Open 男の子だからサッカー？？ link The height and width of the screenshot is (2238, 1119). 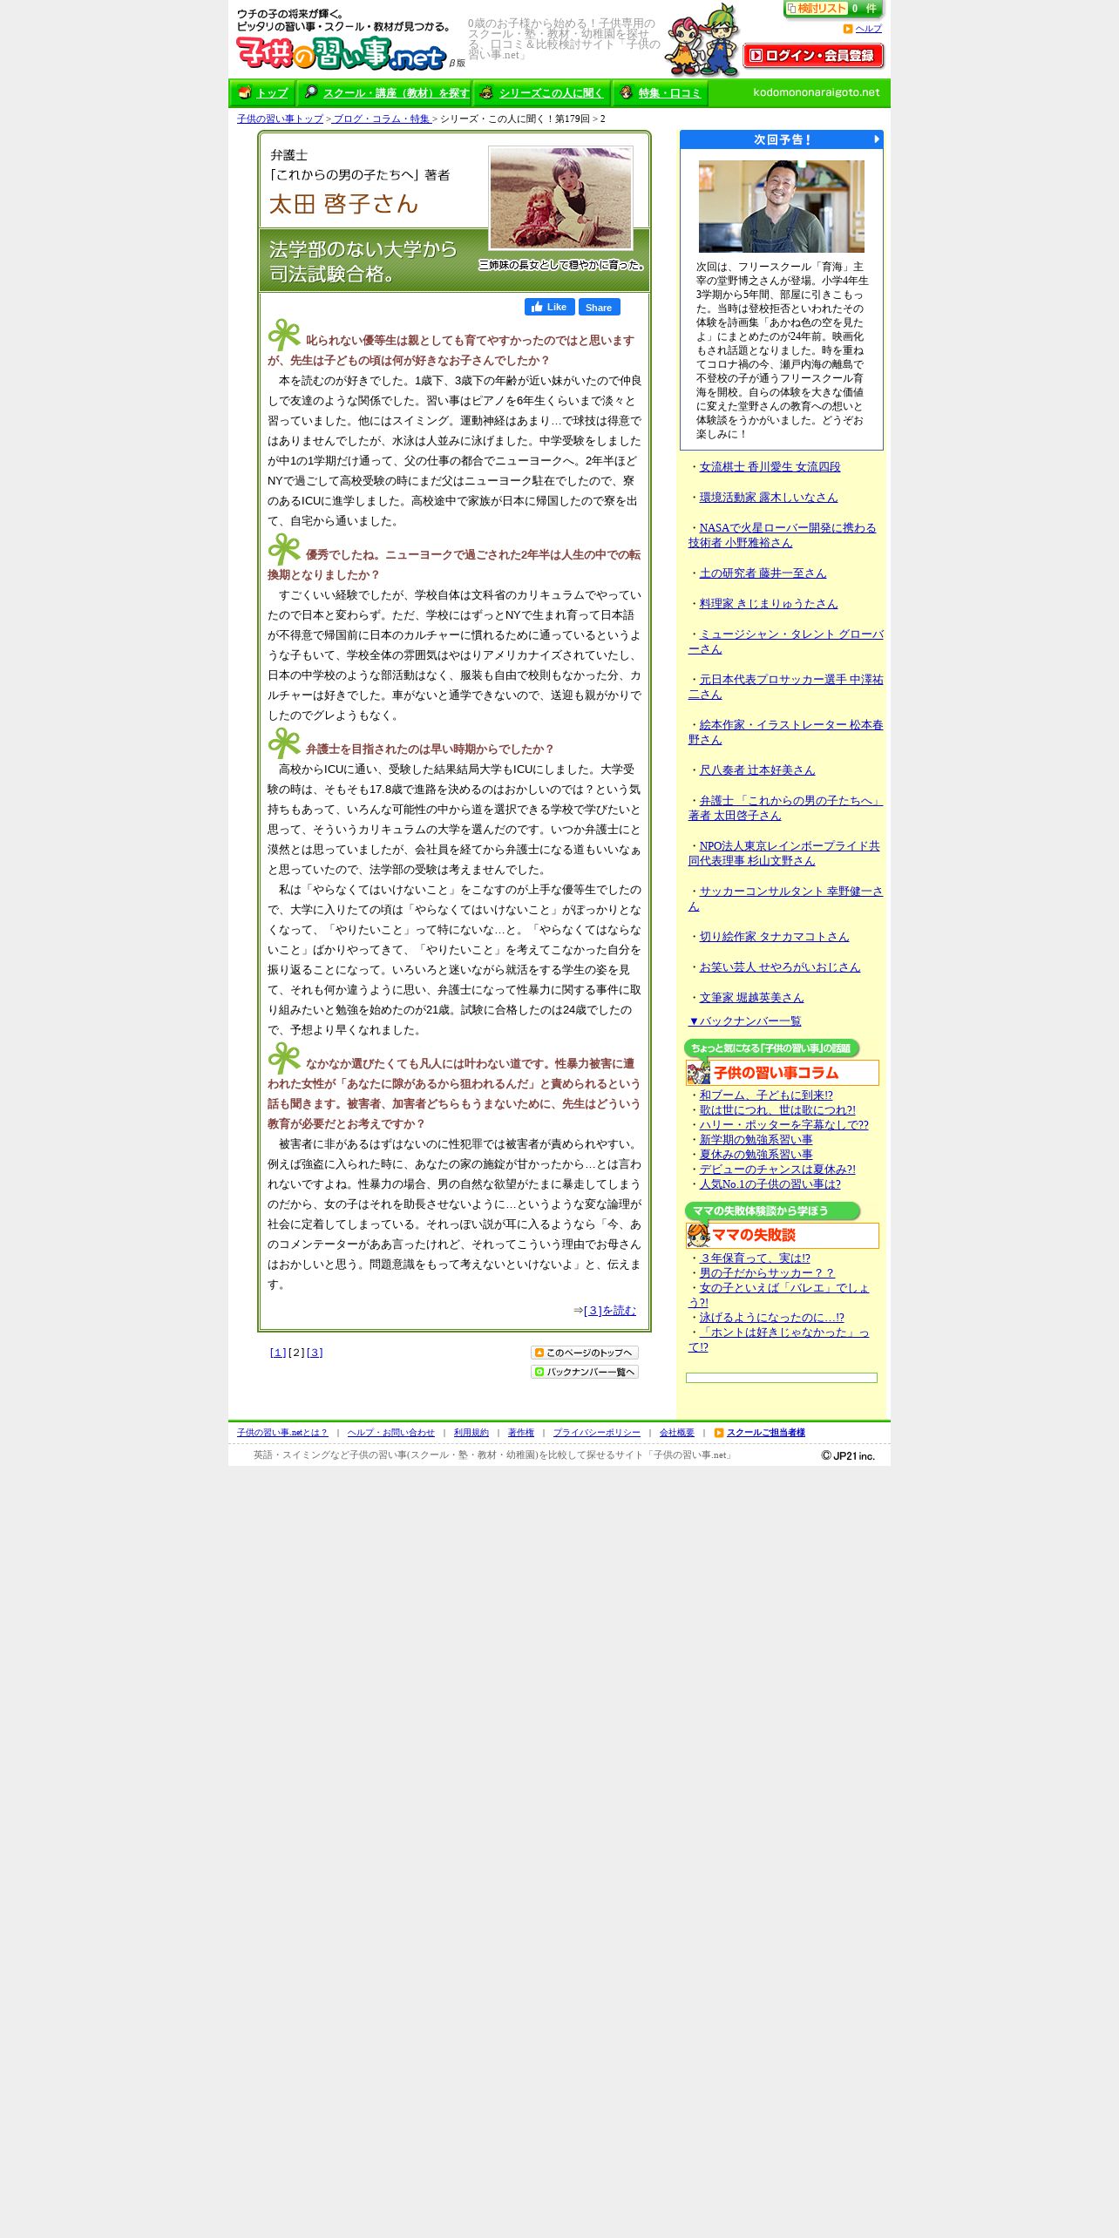(x=767, y=1273)
